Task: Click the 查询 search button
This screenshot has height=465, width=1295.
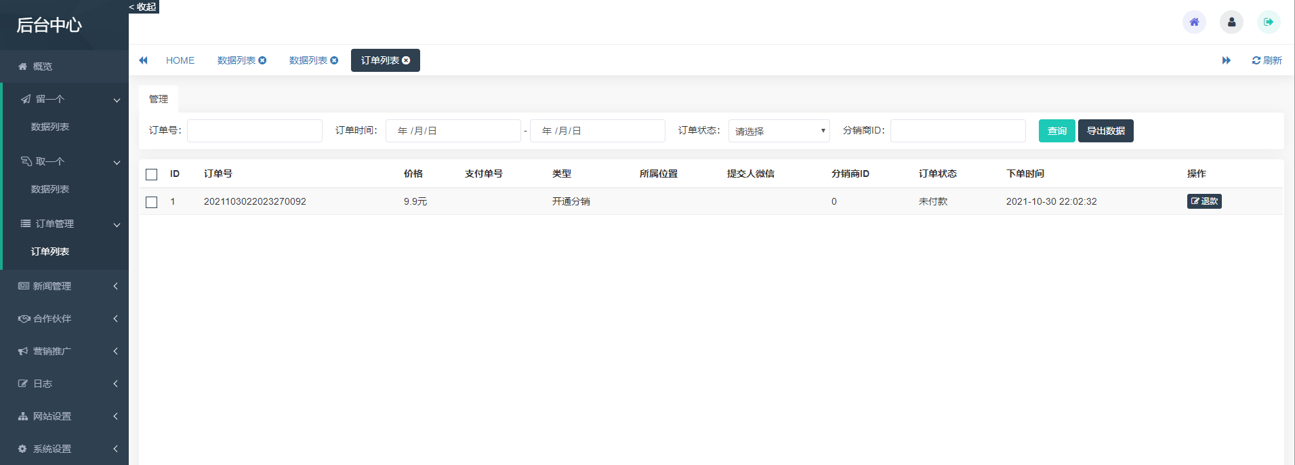Action: click(1056, 131)
